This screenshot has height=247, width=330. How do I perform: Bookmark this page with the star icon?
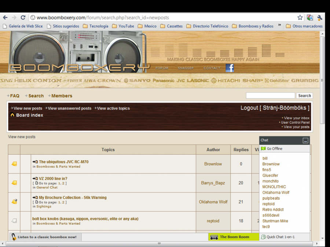coord(300,18)
